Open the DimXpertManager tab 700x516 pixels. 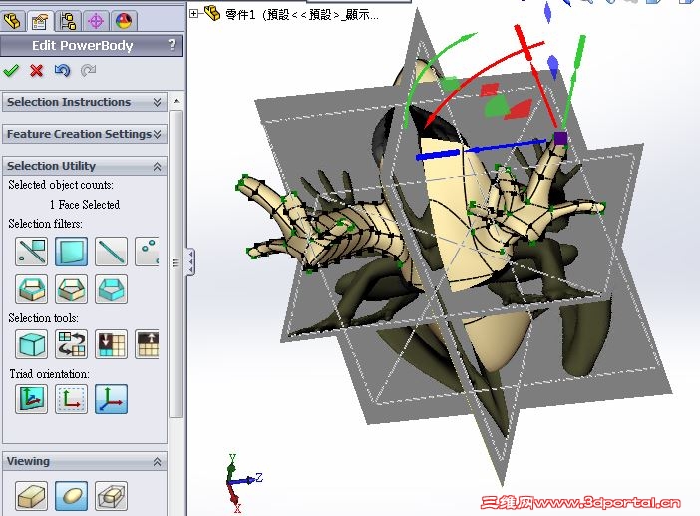[x=95, y=21]
